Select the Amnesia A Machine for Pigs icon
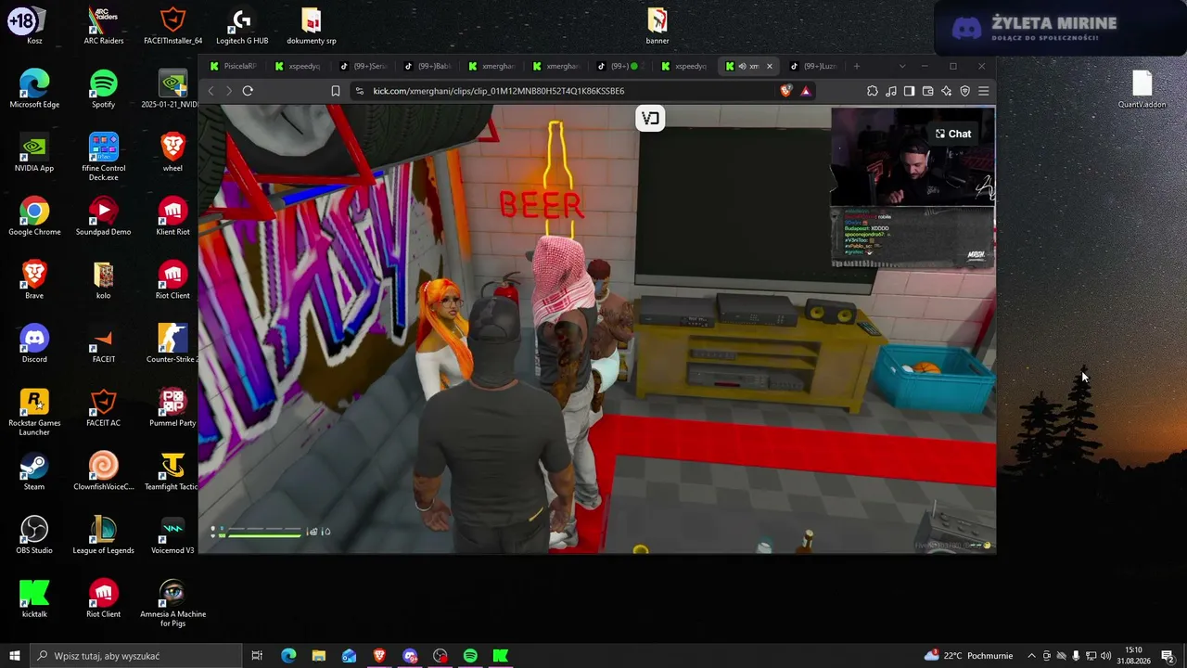The width and height of the screenshot is (1187, 668). coord(172,602)
